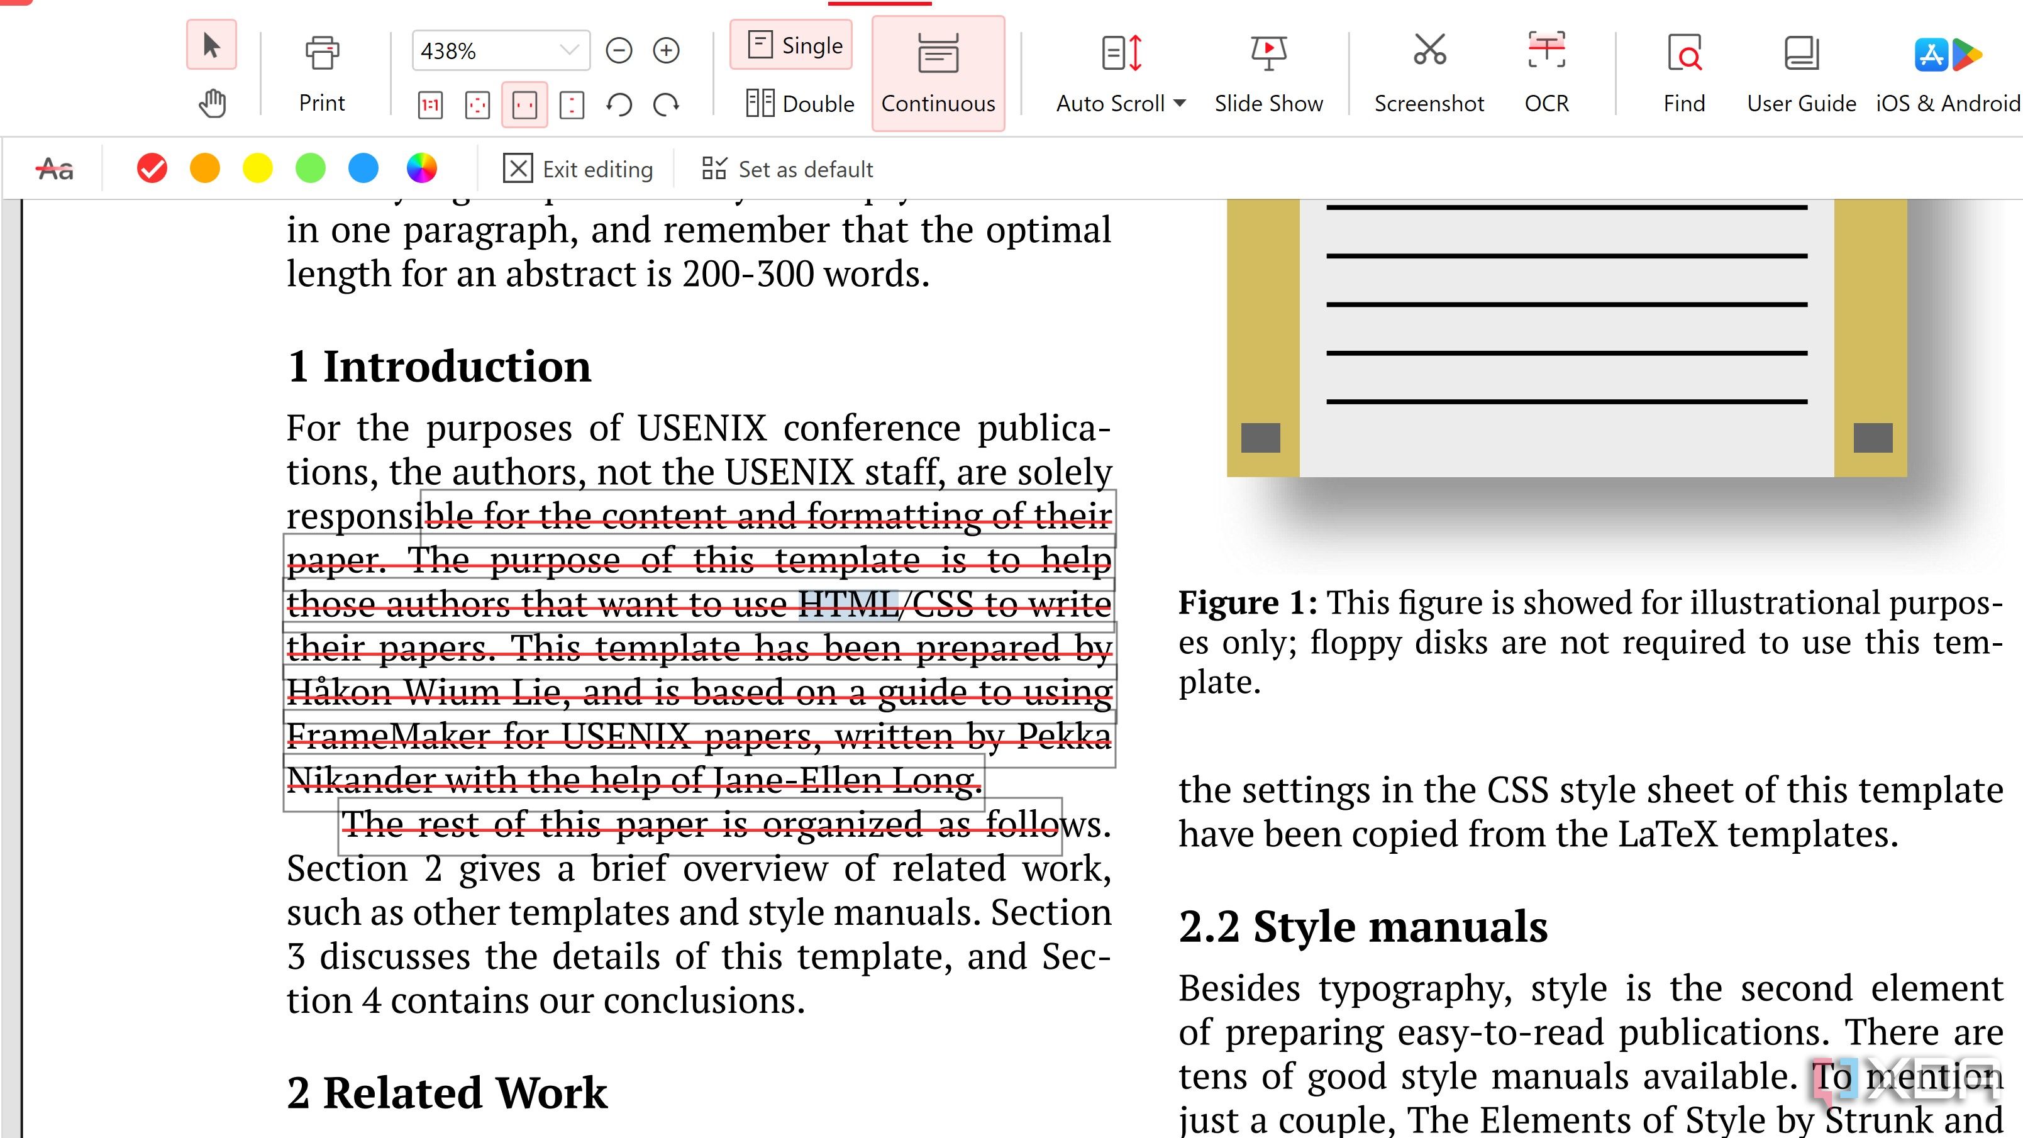The height and width of the screenshot is (1138, 2023).
Task: Toggle Continuous scrolling mode
Action: tap(938, 75)
